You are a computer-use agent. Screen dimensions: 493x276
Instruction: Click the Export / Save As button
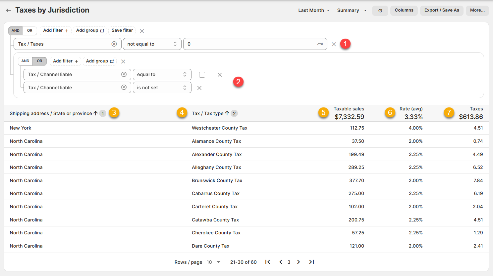click(x=442, y=11)
